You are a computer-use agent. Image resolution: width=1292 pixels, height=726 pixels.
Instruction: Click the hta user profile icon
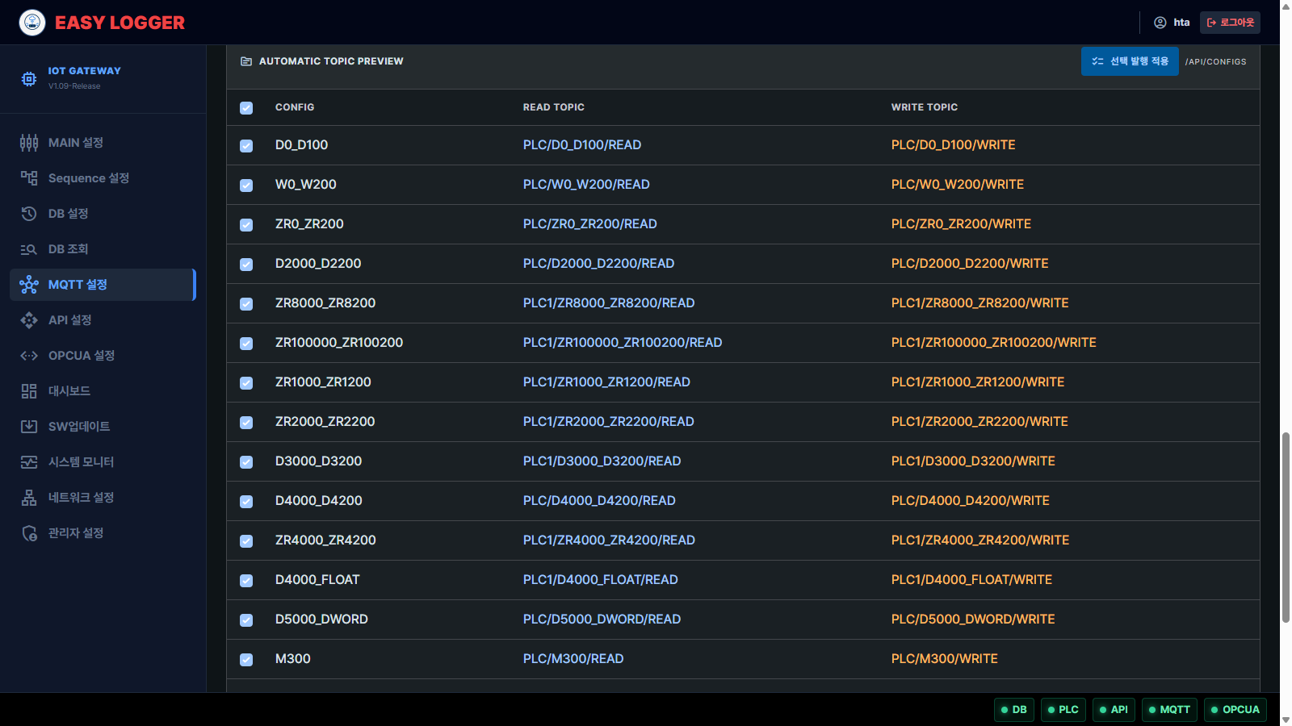pos(1160,23)
